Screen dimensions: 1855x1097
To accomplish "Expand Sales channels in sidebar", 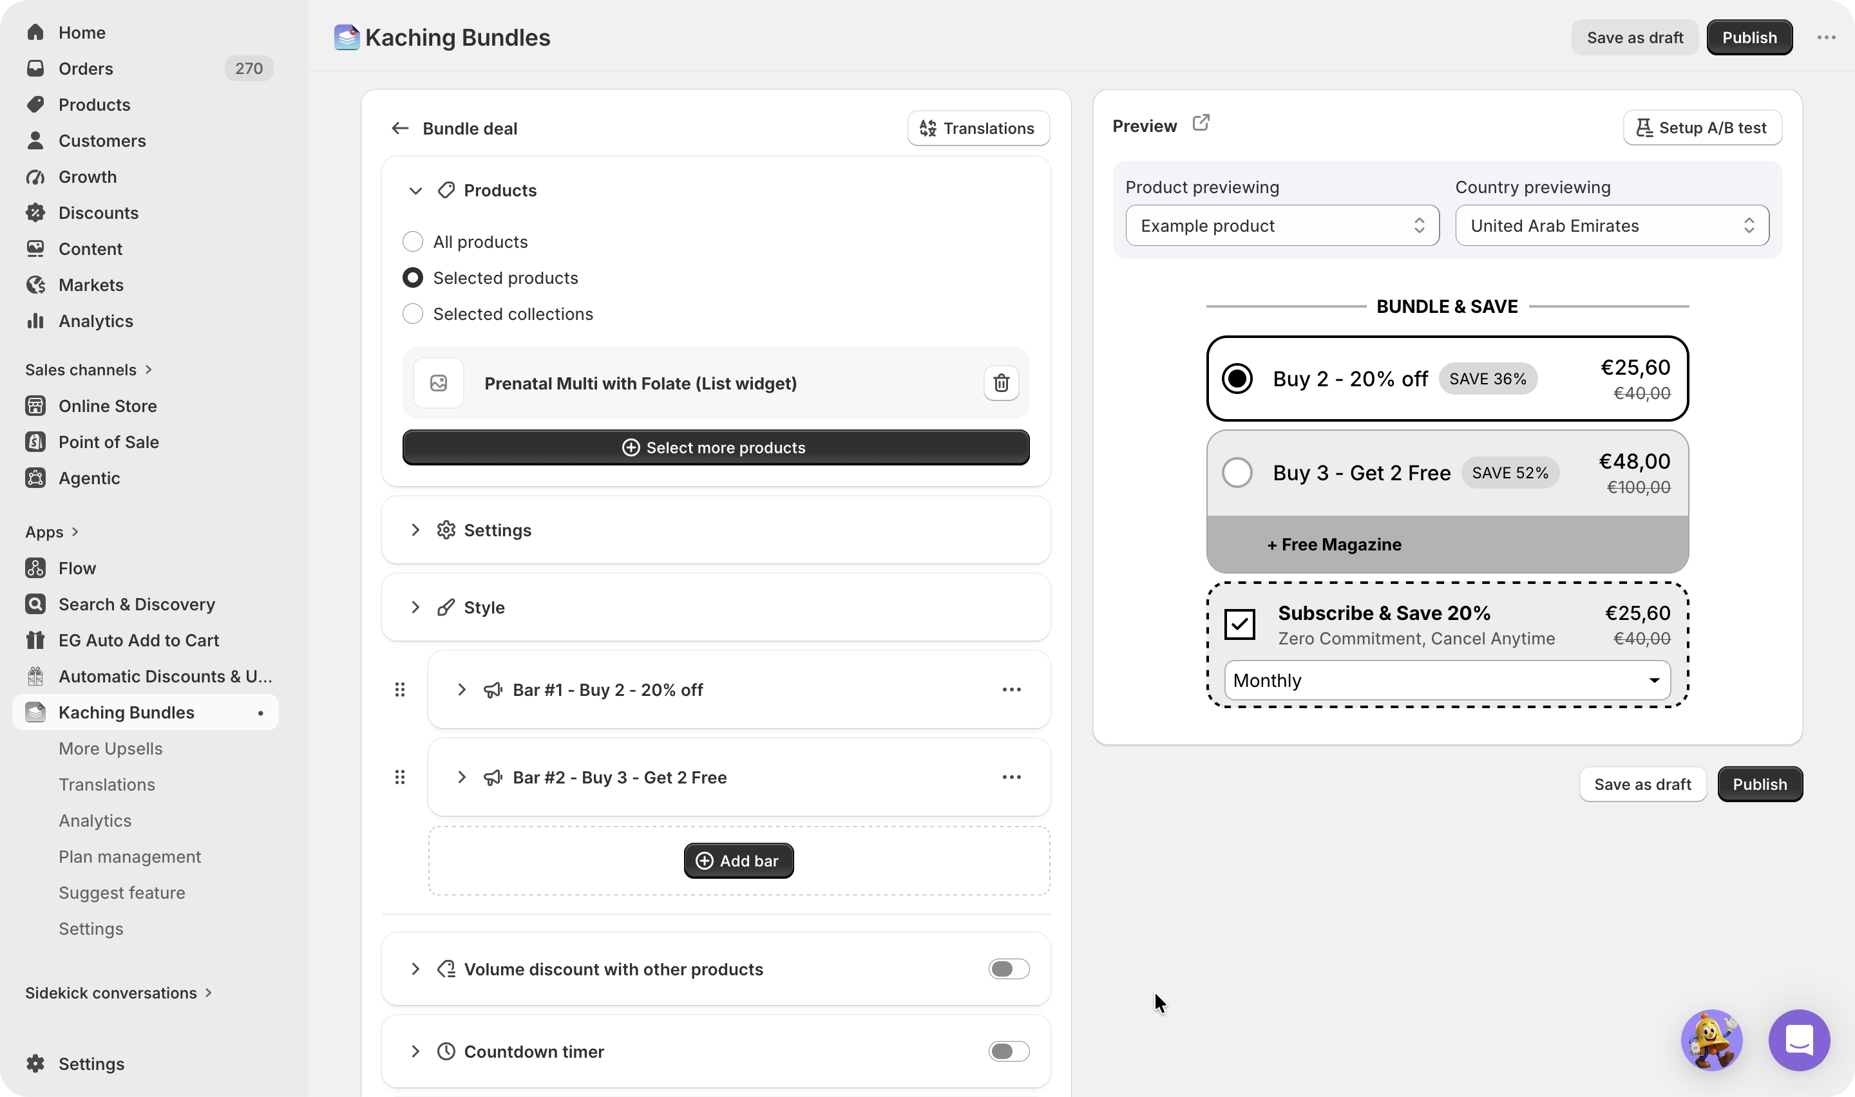I will click(89, 370).
